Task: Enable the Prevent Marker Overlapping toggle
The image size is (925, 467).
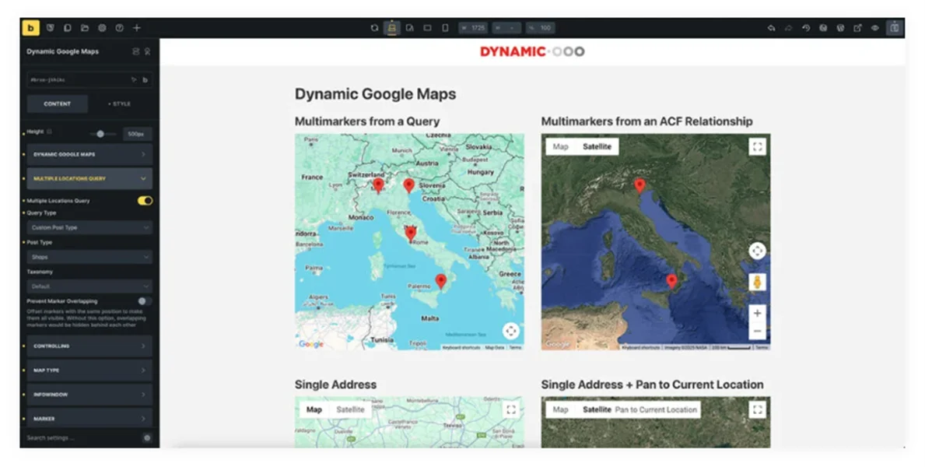Action: tap(145, 301)
